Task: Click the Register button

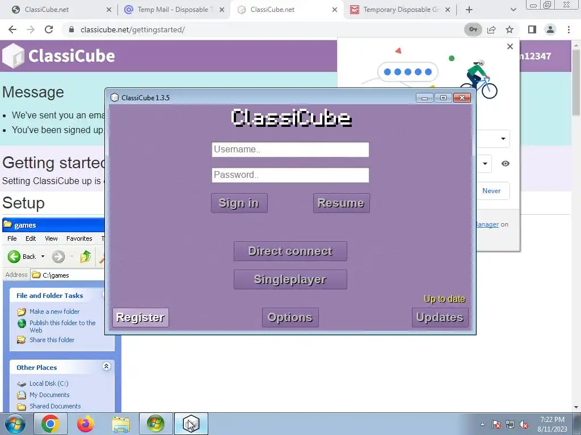Action: 141,317
